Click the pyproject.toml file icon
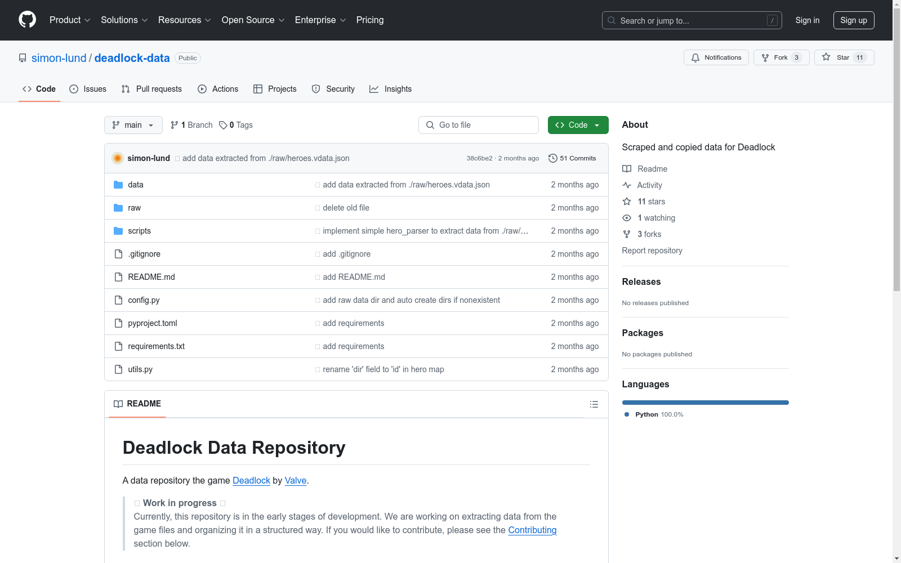 118,323
